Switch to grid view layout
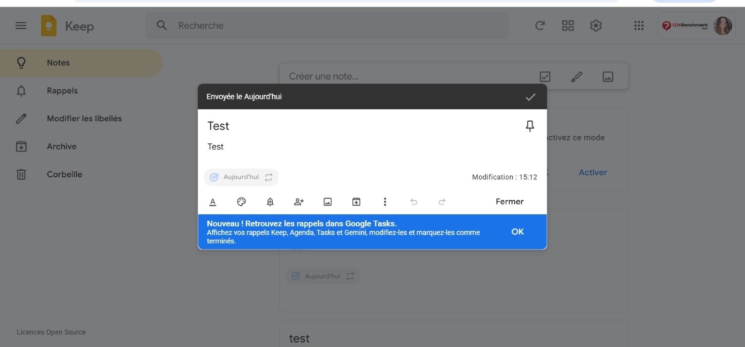This screenshot has width=745, height=347. click(x=568, y=25)
